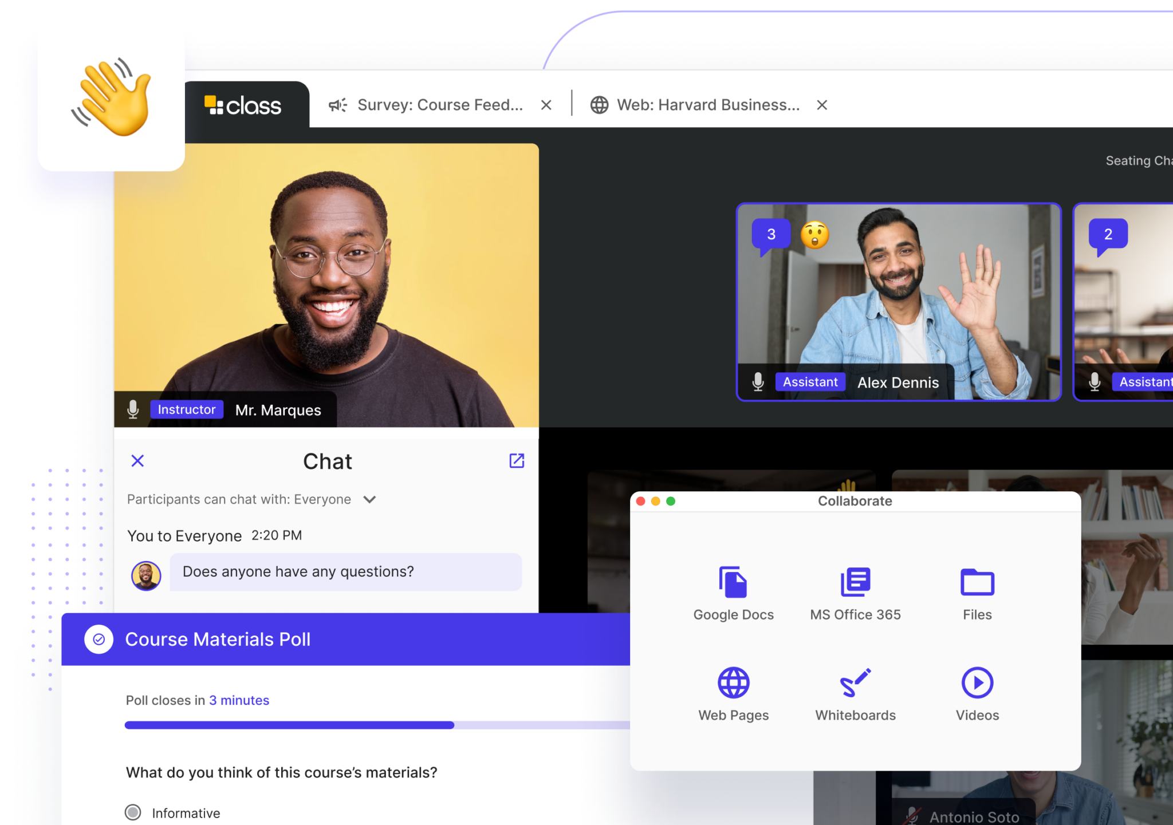
Task: Switch to Web: Harvard Business tab
Action: point(707,105)
